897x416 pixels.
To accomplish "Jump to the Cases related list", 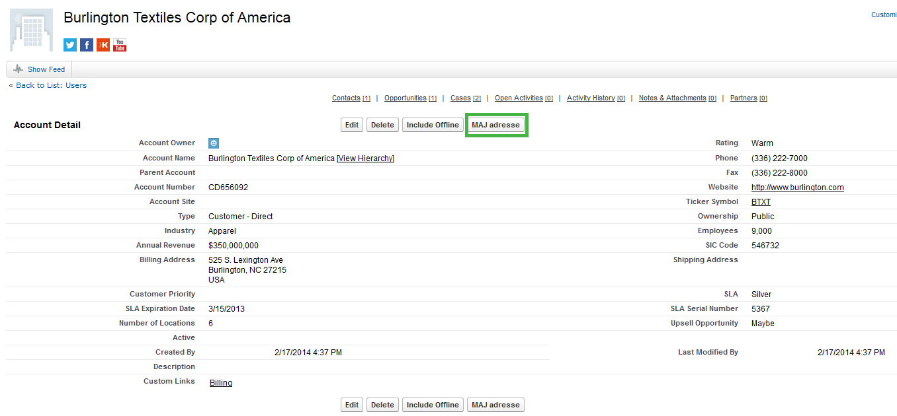I will pos(465,98).
